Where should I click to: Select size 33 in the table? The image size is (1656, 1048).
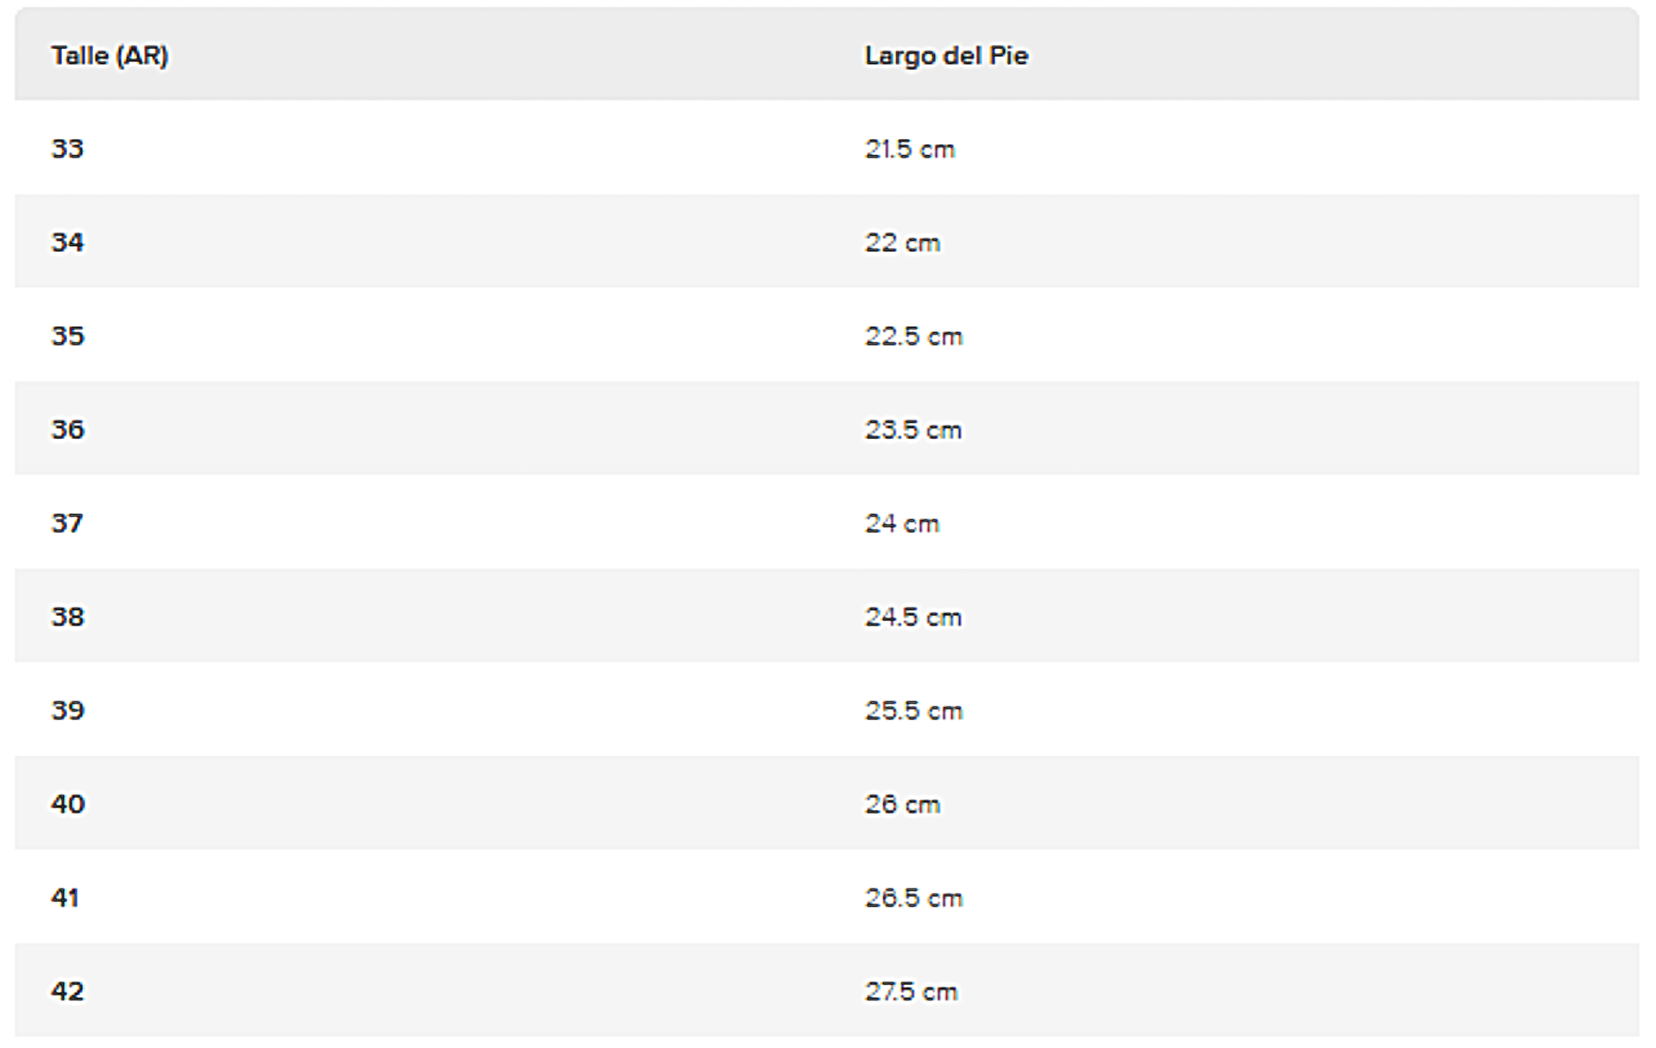(67, 148)
